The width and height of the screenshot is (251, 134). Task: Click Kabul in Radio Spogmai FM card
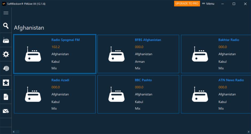[55, 62]
